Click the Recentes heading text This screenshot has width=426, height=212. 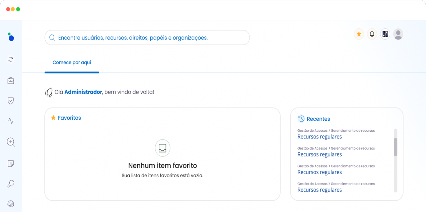click(x=318, y=119)
